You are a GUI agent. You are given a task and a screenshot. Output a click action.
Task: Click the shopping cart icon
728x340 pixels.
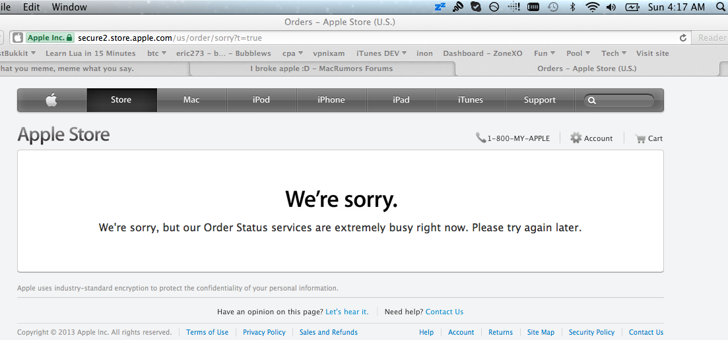[640, 138]
